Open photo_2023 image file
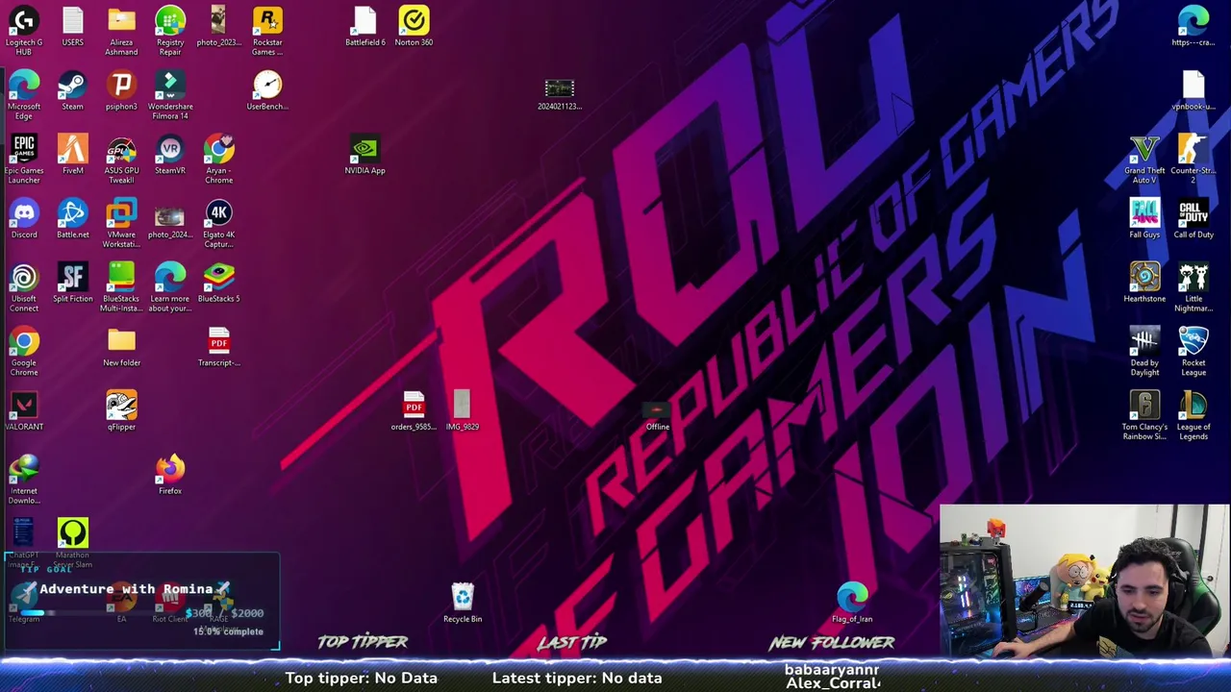The image size is (1231, 692). coord(218,26)
